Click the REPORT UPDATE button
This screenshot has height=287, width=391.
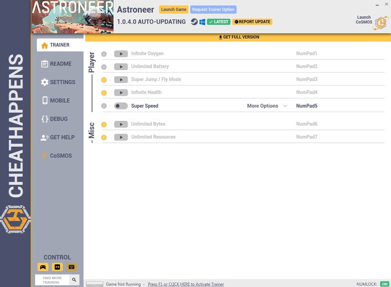(252, 22)
